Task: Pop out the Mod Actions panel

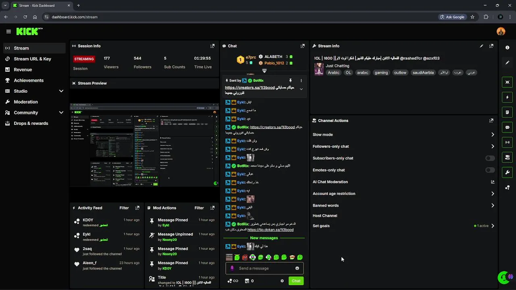Action: pos(212,208)
